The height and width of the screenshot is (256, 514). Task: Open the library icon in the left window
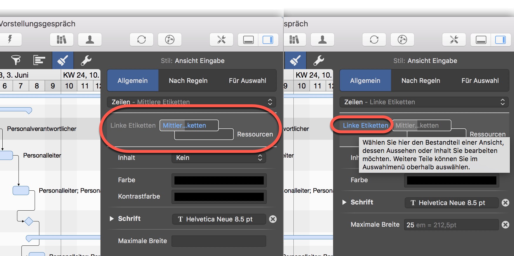coord(61,40)
